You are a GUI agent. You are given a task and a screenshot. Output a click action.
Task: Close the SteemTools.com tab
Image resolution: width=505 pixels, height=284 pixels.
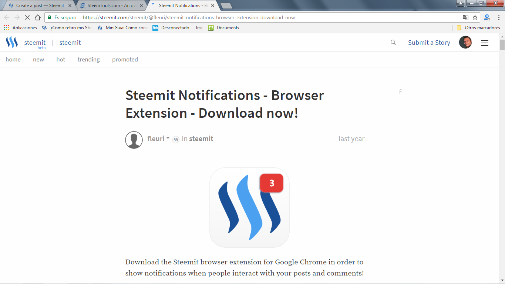pos(142,6)
